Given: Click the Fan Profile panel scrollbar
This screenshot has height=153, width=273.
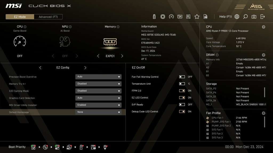Looking at the screenshot, I should click(265, 122).
